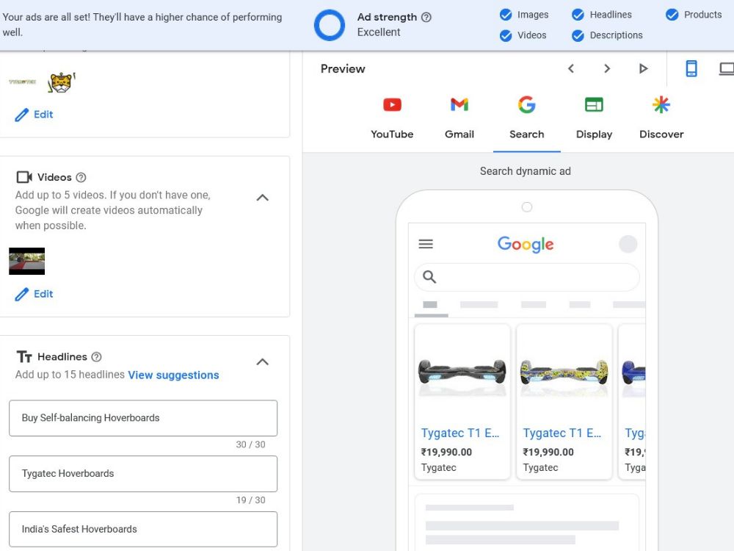Open Ad strength help icon
The image size is (734, 551).
tap(426, 18)
